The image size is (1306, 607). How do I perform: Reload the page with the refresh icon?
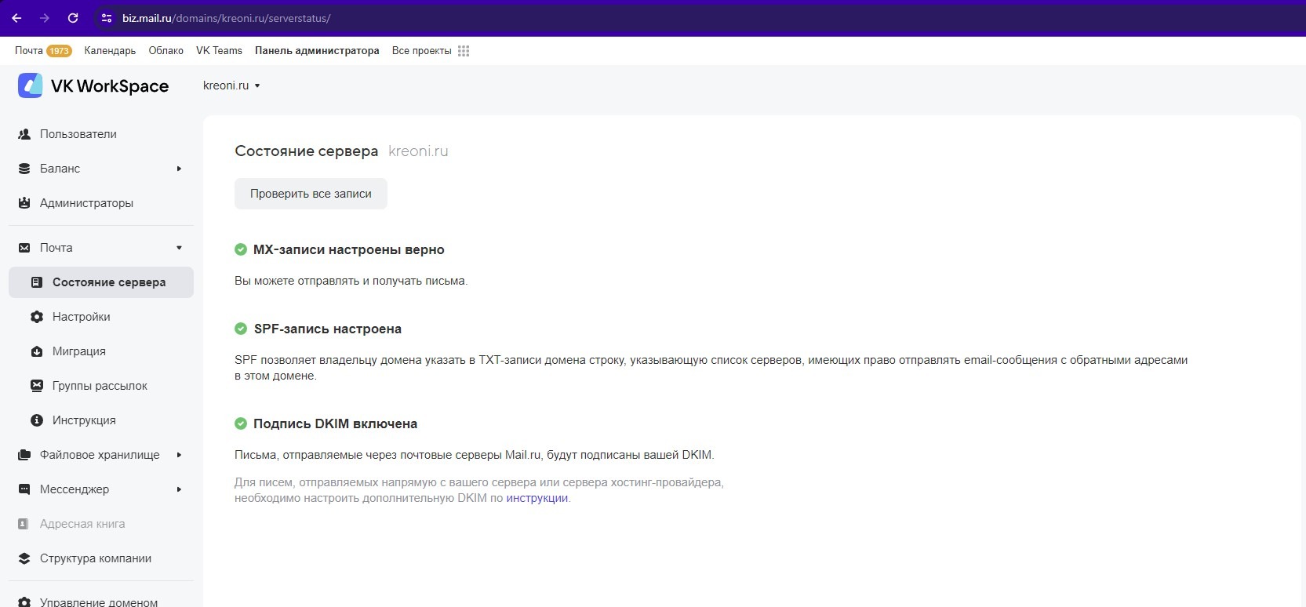pos(73,18)
